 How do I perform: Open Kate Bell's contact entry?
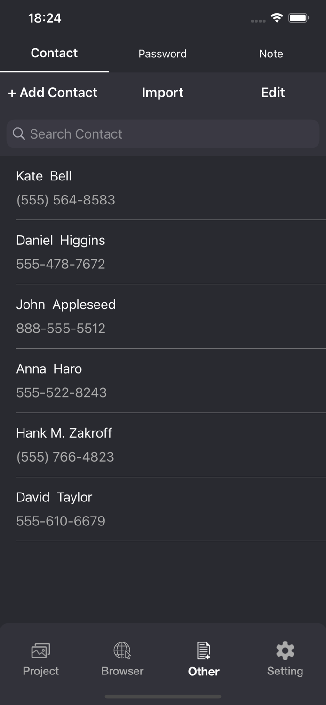click(x=163, y=188)
